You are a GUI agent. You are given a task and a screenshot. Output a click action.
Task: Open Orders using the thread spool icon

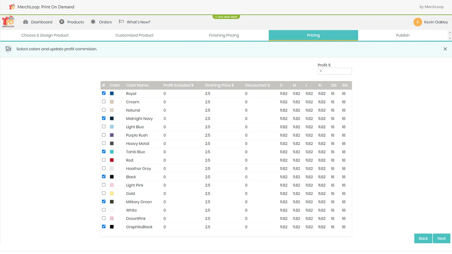coord(93,21)
